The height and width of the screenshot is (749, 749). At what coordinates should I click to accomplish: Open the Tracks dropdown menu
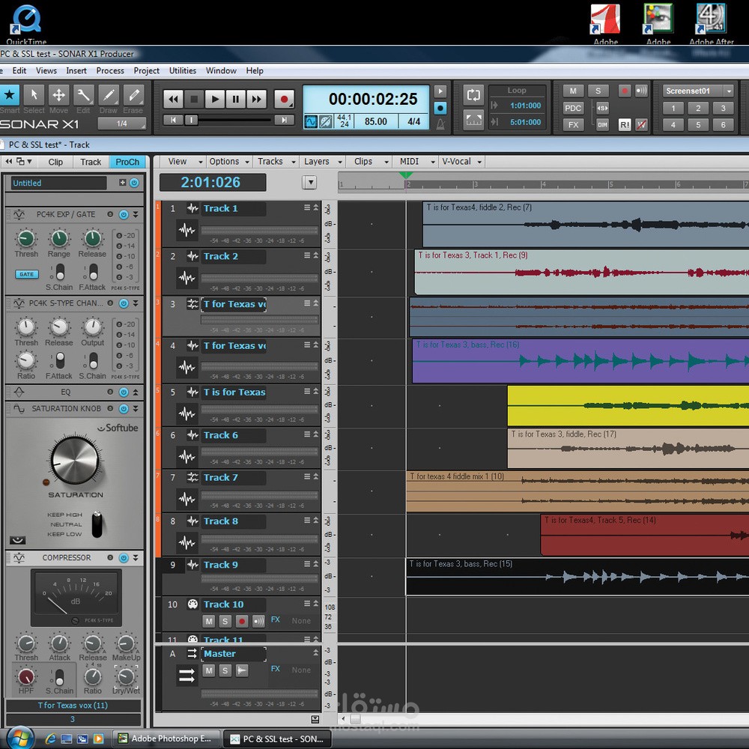click(276, 162)
